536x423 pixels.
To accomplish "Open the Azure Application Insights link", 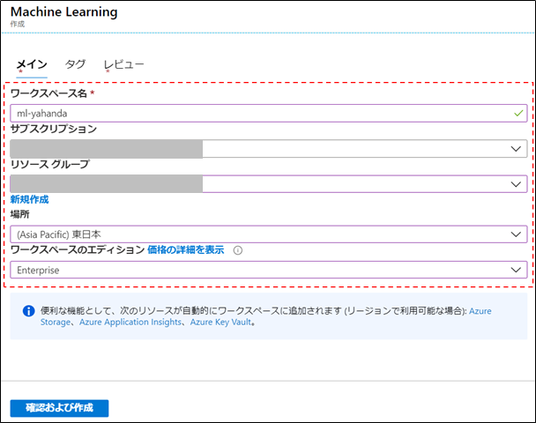I will [x=130, y=323].
